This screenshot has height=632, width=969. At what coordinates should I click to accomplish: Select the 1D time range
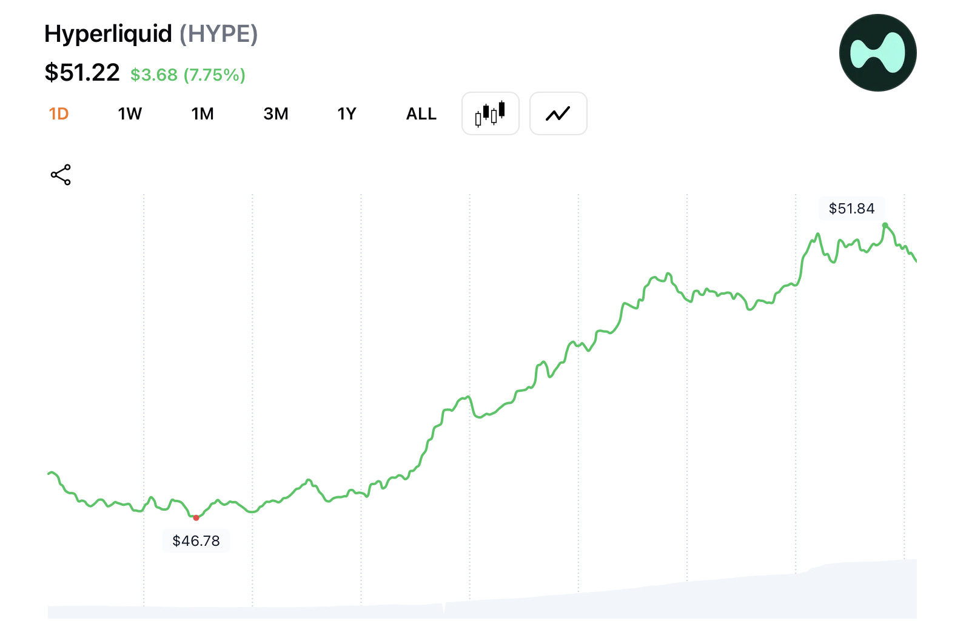pos(59,114)
